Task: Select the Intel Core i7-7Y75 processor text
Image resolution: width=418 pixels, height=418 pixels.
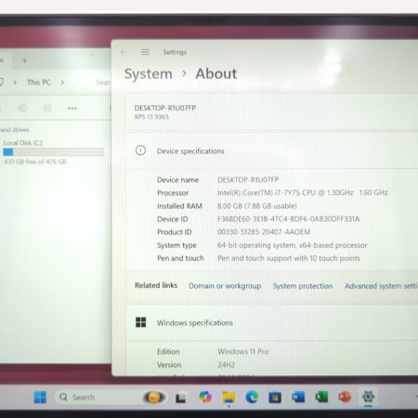Action: tap(303, 193)
